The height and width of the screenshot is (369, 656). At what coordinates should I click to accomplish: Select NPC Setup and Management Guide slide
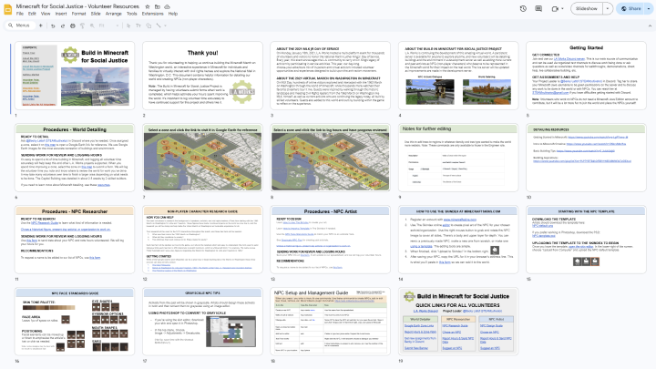pos(331,322)
